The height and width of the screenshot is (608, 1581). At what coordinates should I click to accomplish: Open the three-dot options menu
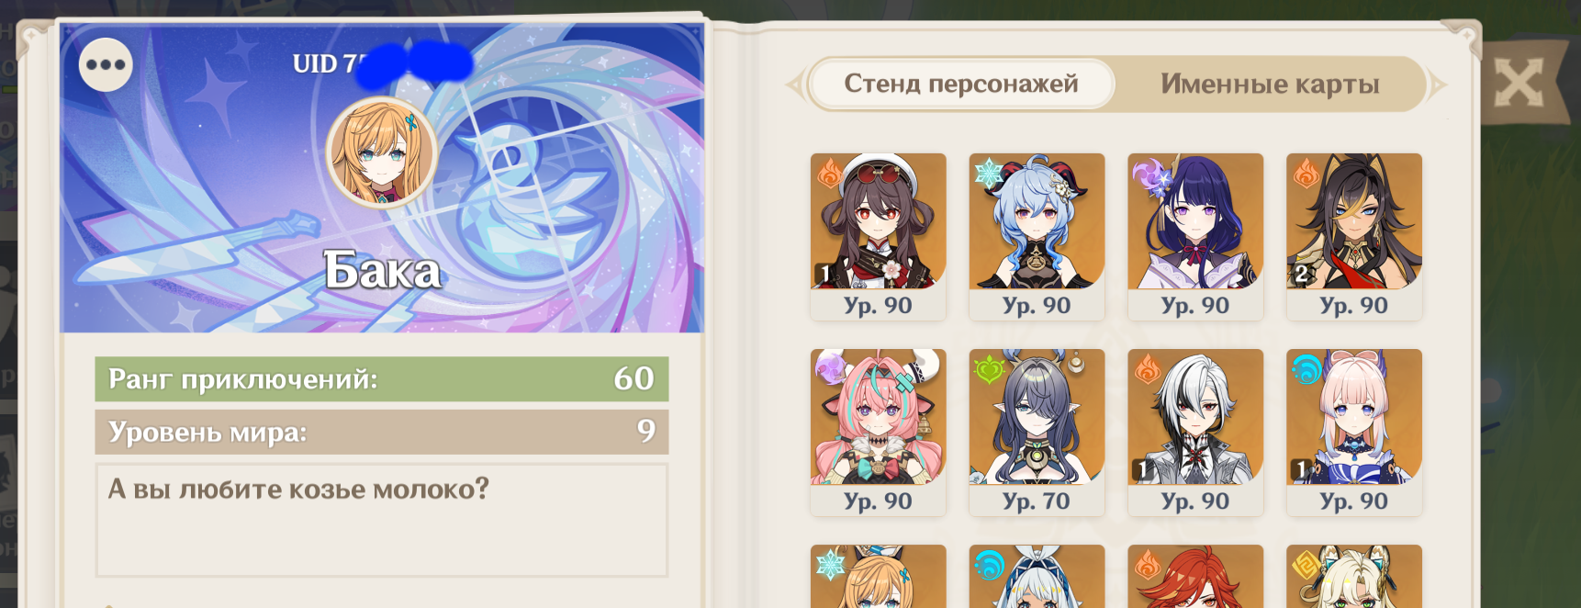point(106,64)
